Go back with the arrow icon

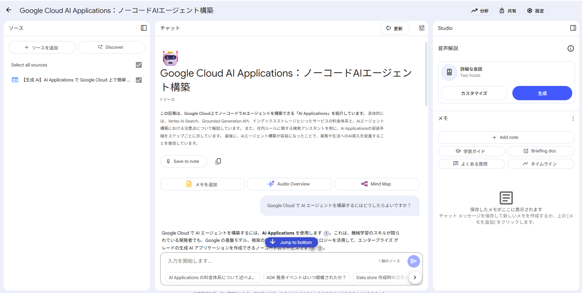click(x=9, y=10)
